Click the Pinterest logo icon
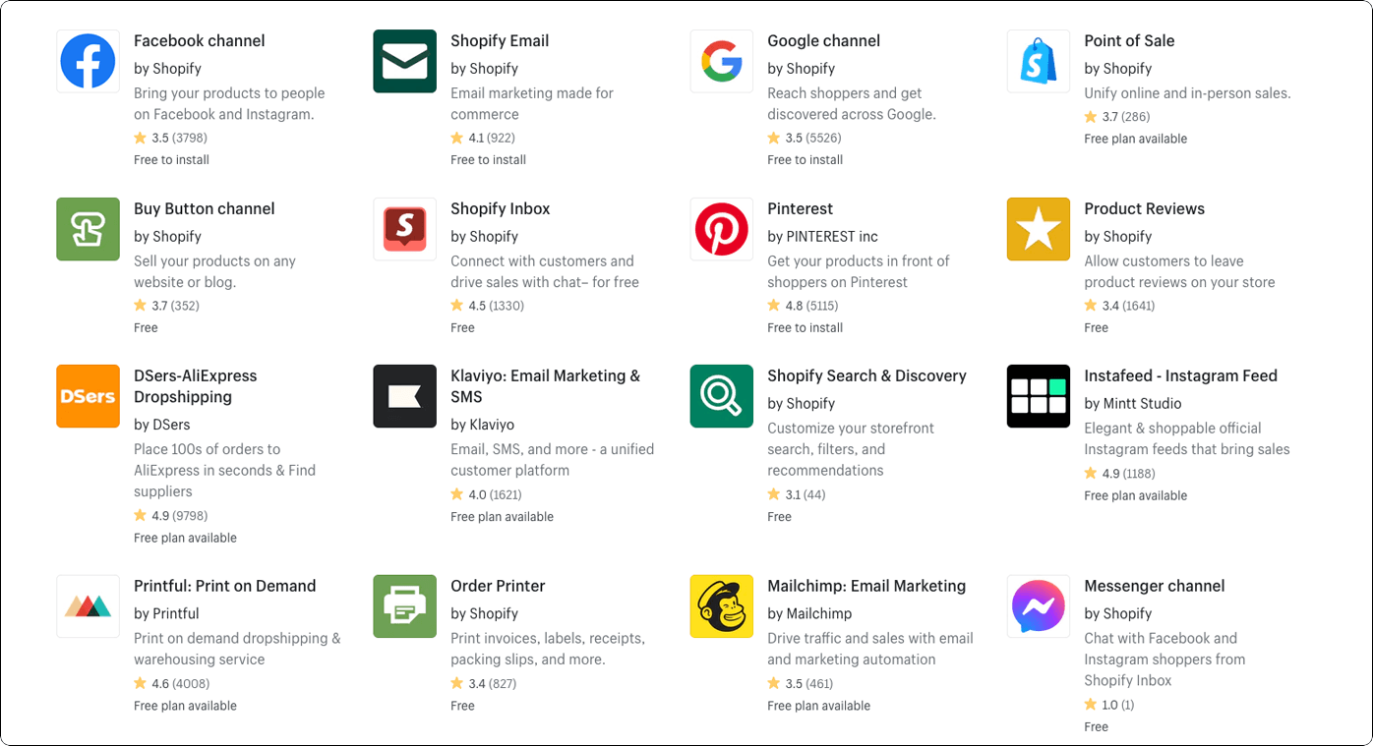 coord(721,229)
